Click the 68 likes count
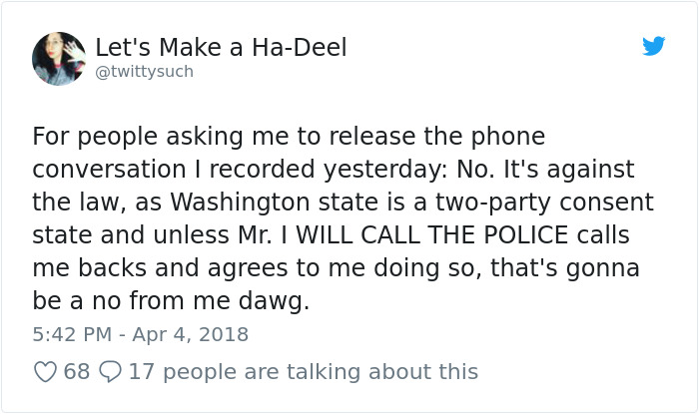Viewport: 699px width, 414px height. (77, 372)
